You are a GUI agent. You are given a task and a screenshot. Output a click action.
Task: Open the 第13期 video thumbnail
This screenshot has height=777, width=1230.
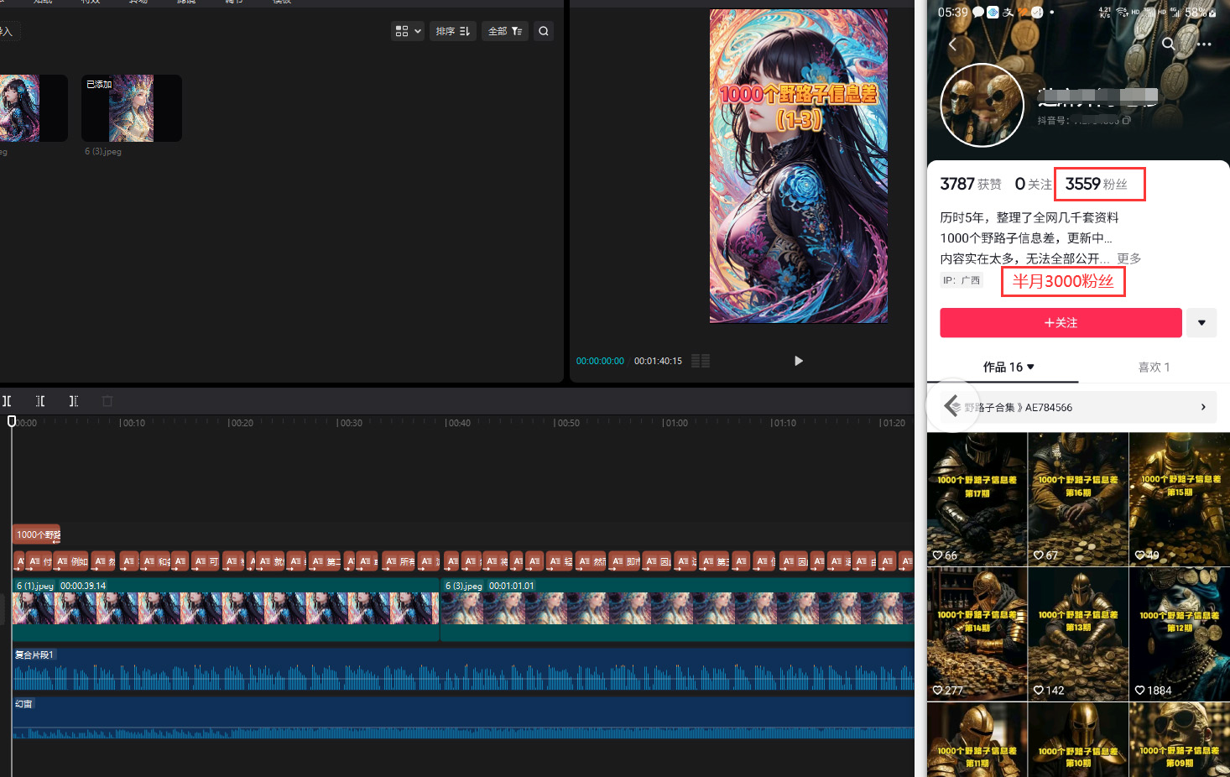click(x=1078, y=634)
